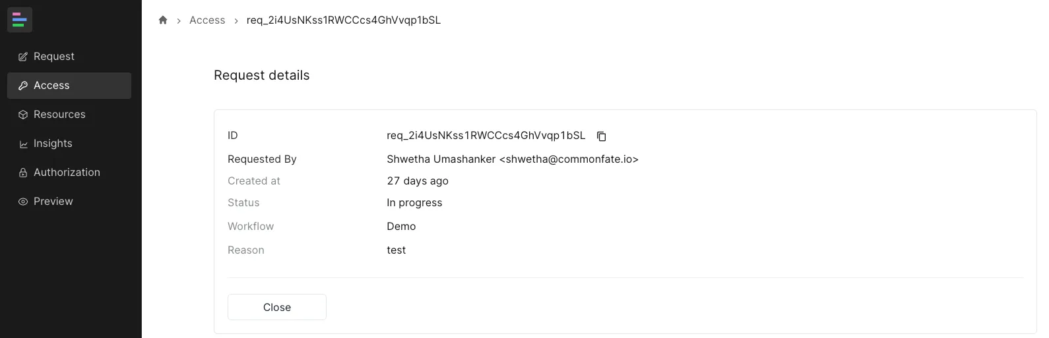Open the Request menu item
Viewport: 1049px width, 338px height.
[54, 57]
